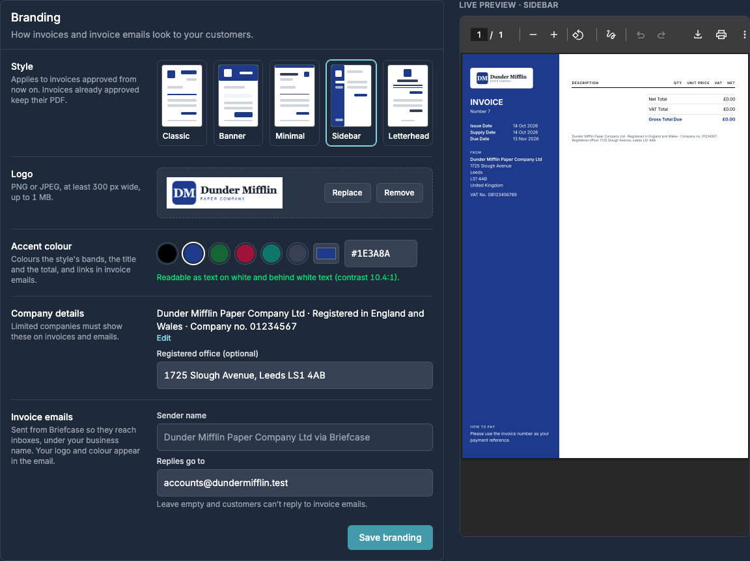750x561 pixels.
Task: Open more options in PDF toolbar
Action: pyautogui.click(x=744, y=35)
